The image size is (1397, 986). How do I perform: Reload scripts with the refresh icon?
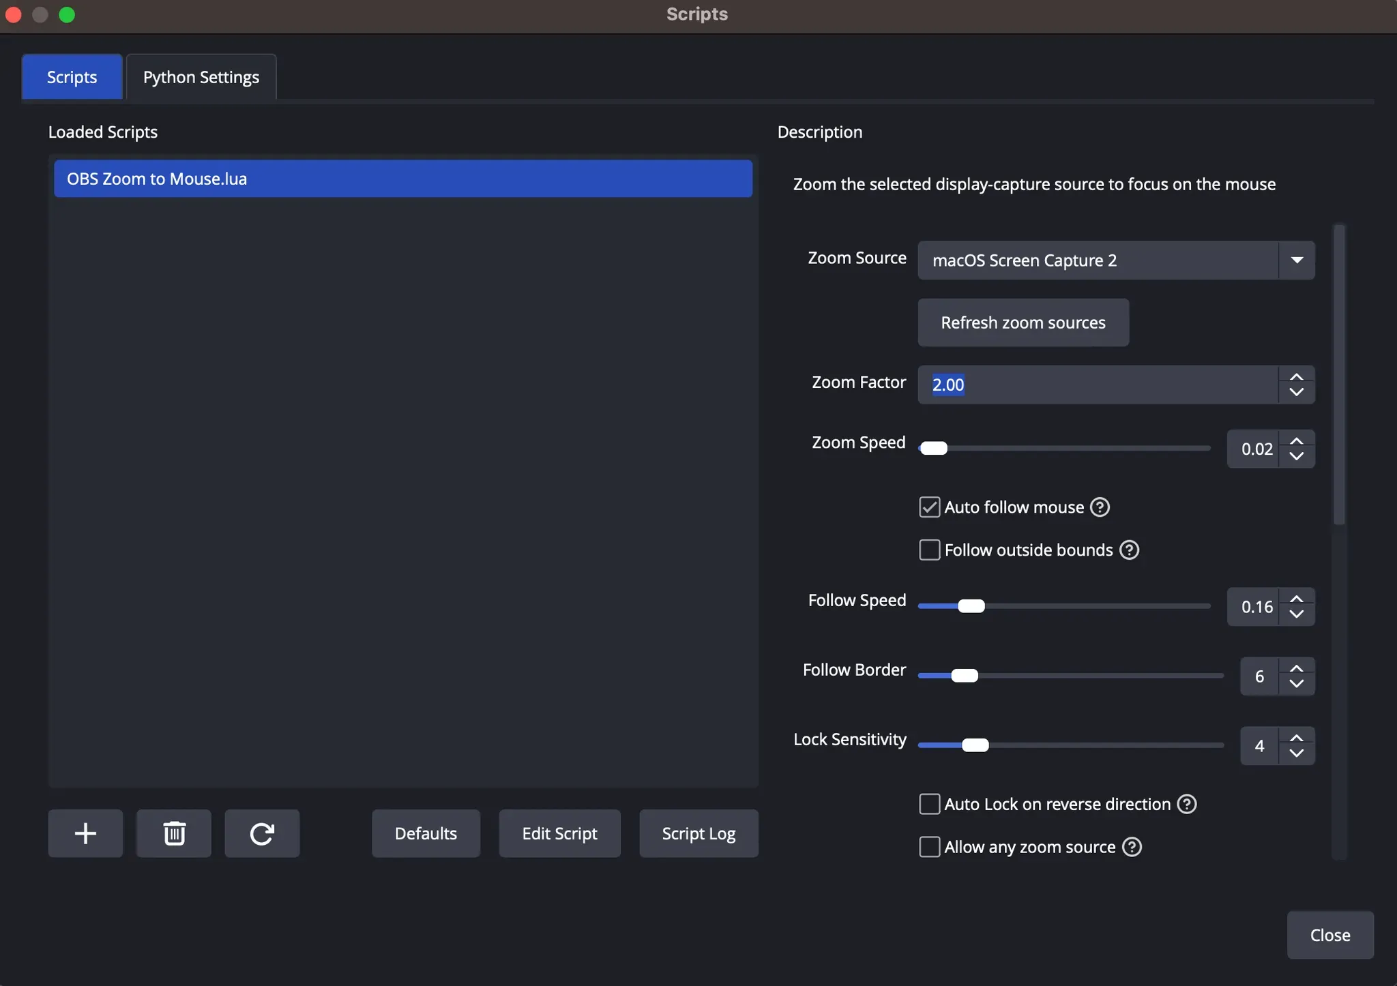(262, 833)
